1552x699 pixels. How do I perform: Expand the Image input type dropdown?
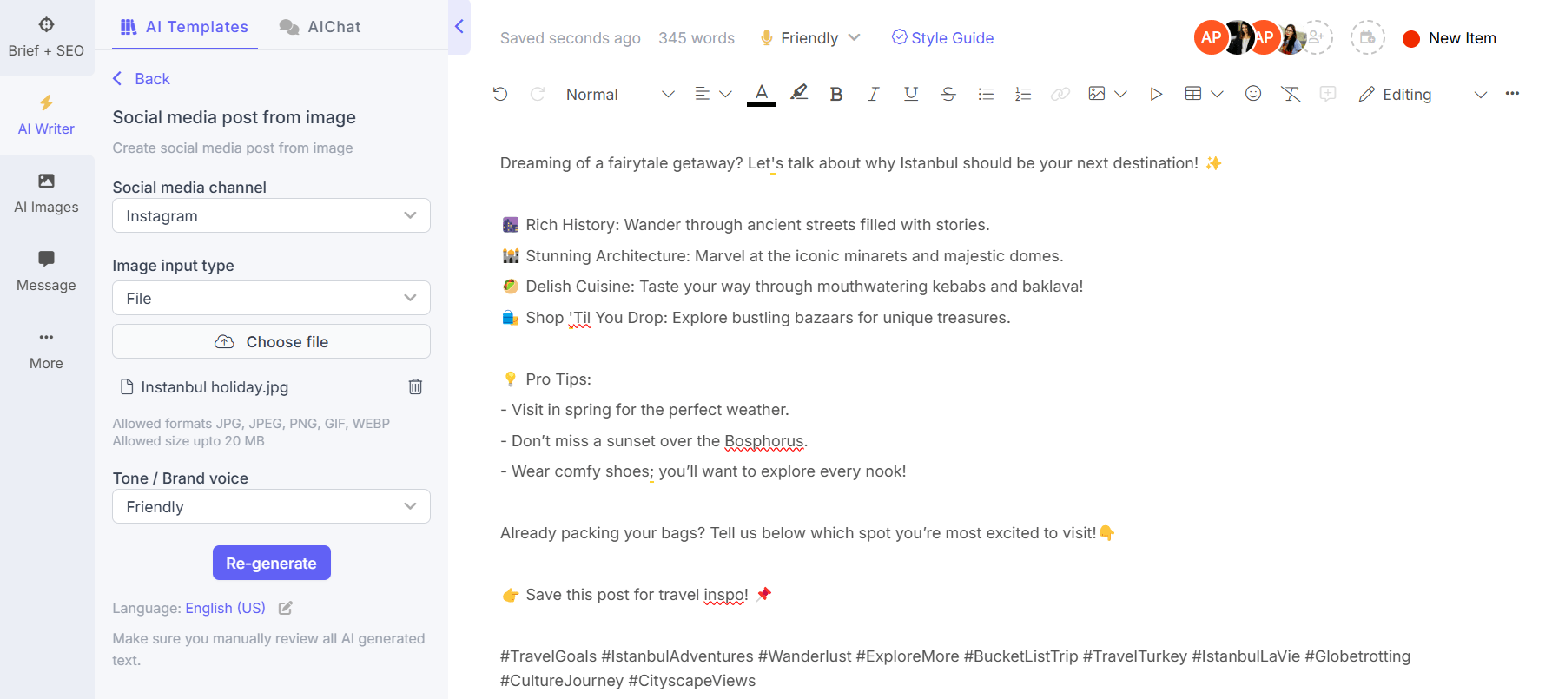[271, 298]
